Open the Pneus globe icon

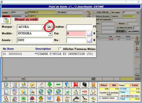point(49,92)
